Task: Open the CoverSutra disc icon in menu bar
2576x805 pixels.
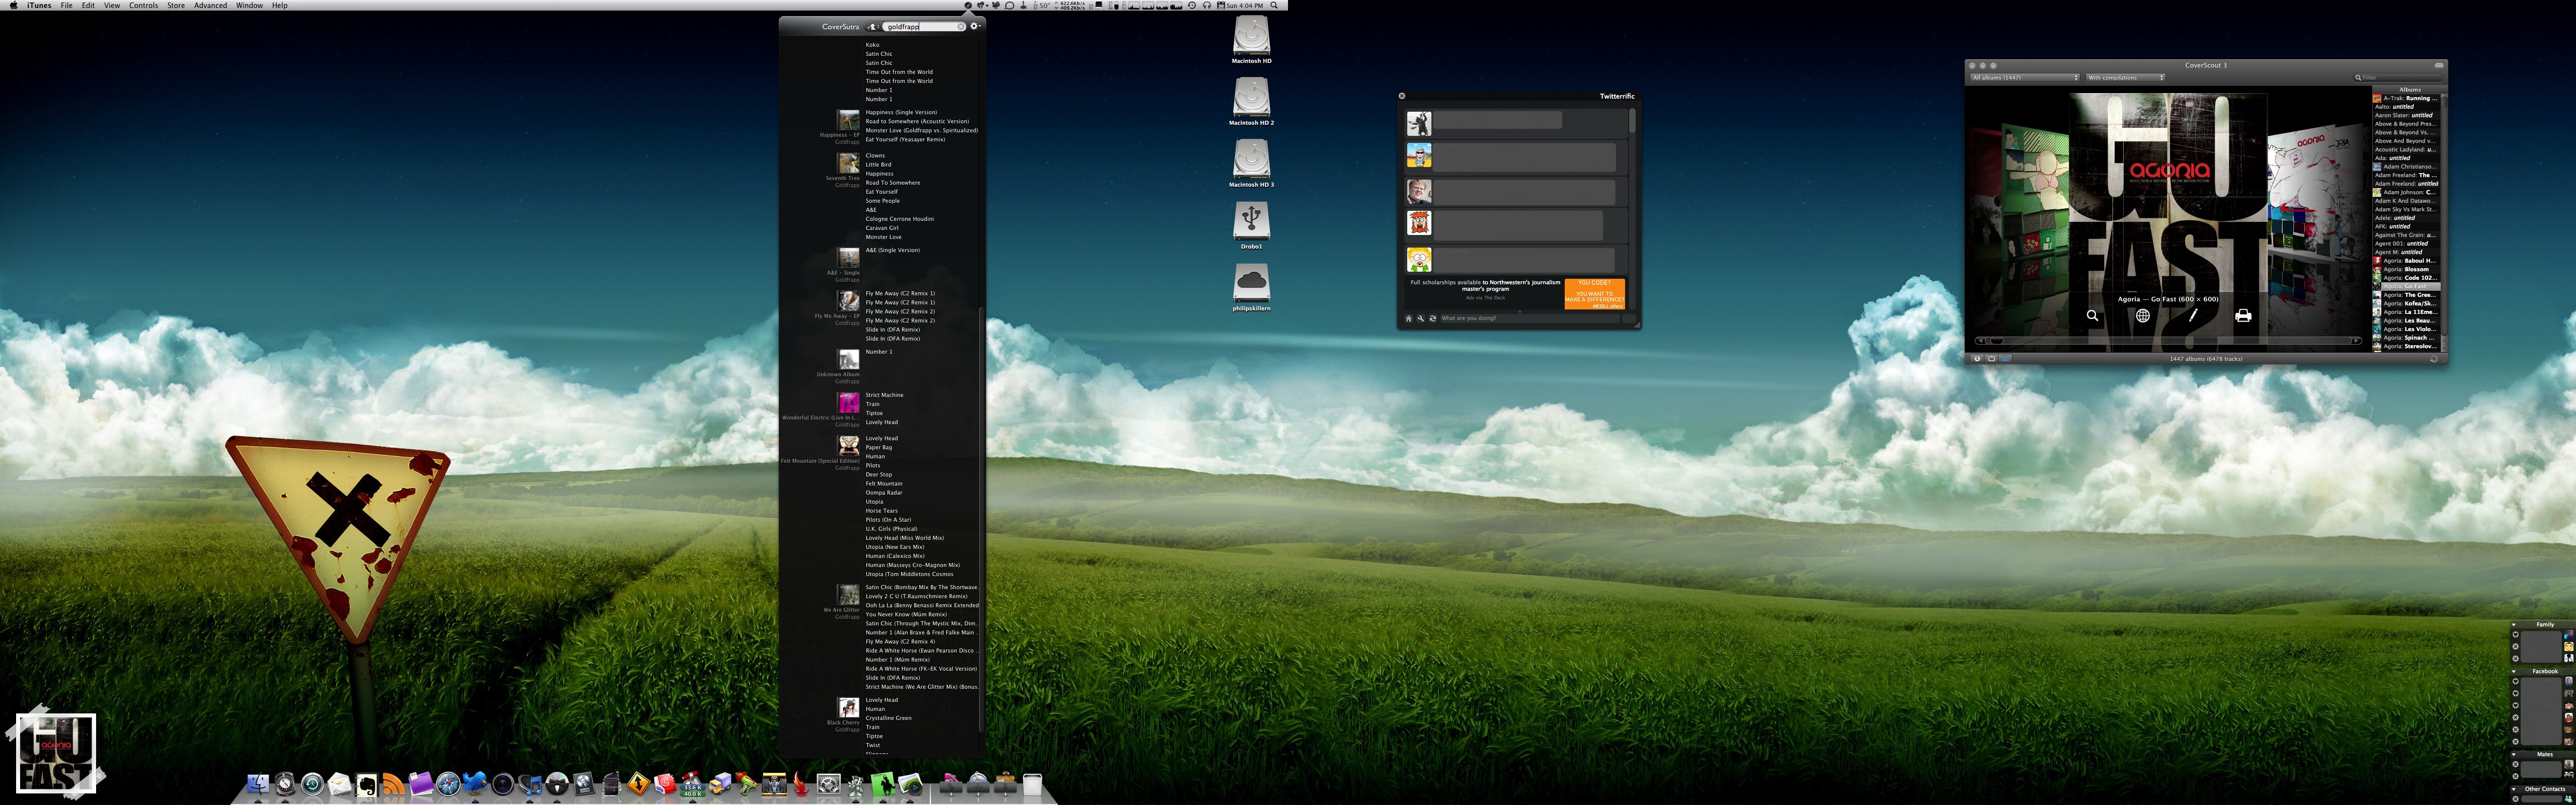Action: tap(968, 5)
